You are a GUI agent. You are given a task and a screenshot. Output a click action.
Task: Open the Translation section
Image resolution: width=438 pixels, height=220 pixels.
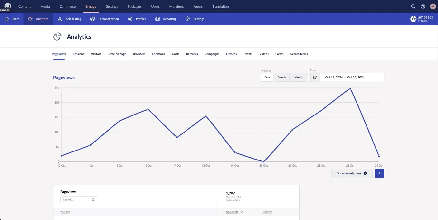tap(221, 6)
